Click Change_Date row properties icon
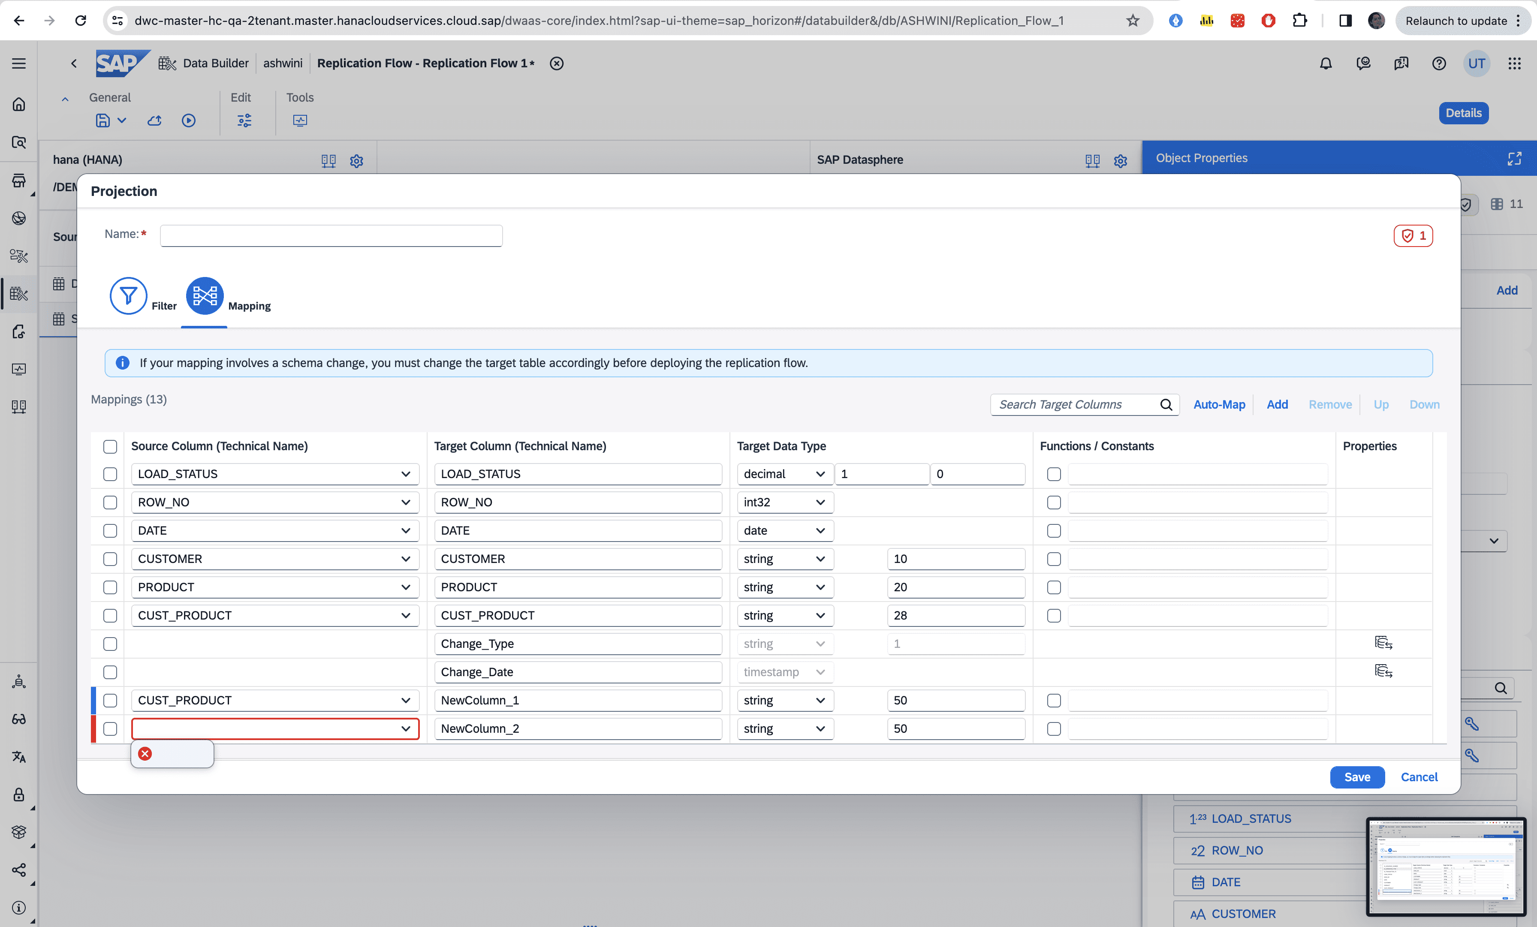 [1383, 671]
